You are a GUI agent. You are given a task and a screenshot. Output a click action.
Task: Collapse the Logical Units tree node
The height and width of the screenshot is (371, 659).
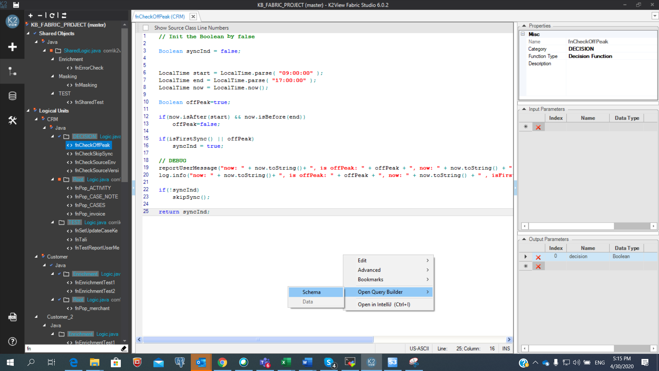[28, 111]
